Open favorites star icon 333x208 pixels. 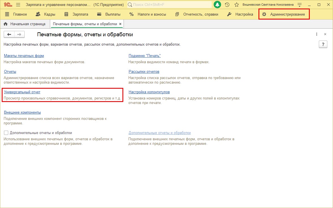point(237,5)
